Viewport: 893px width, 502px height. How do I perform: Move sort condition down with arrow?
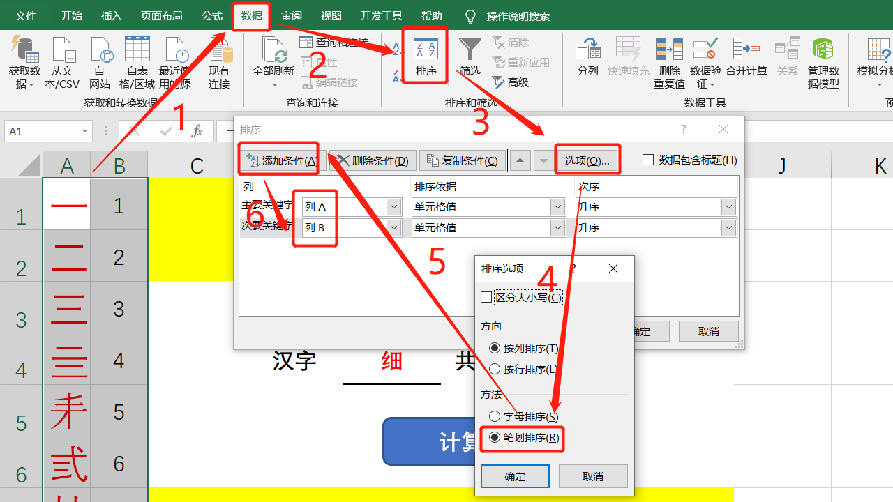543,161
